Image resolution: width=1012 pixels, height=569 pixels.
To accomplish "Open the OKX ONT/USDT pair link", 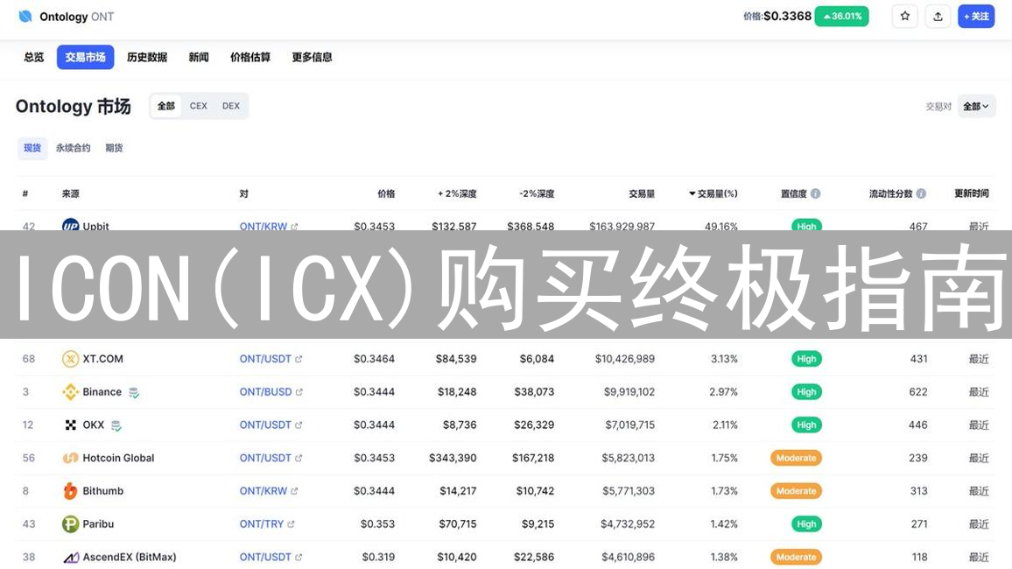I will pyautogui.click(x=265, y=425).
